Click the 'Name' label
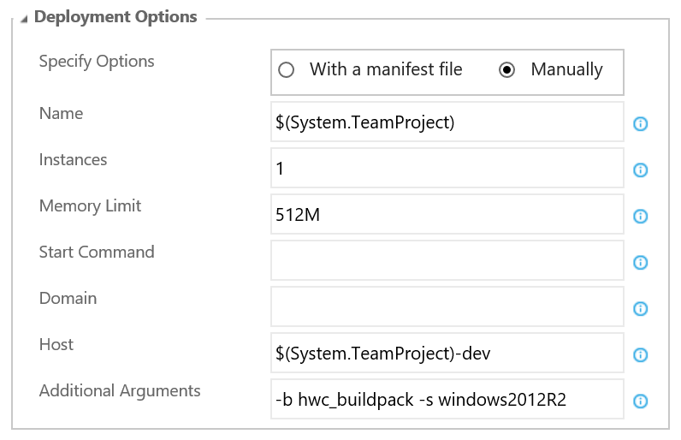 point(62,113)
